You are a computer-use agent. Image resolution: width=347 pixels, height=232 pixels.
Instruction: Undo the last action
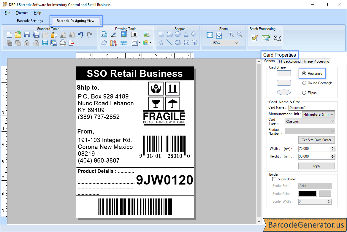click(x=80, y=35)
